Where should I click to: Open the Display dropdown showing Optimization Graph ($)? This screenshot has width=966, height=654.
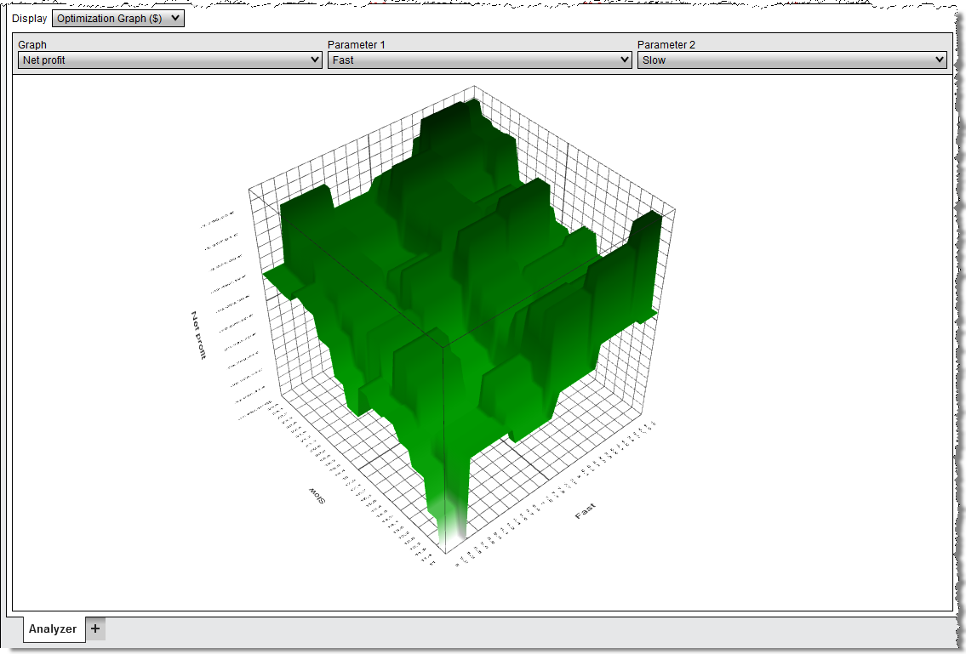click(117, 18)
